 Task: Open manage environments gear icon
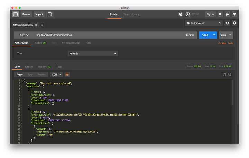(234, 23)
